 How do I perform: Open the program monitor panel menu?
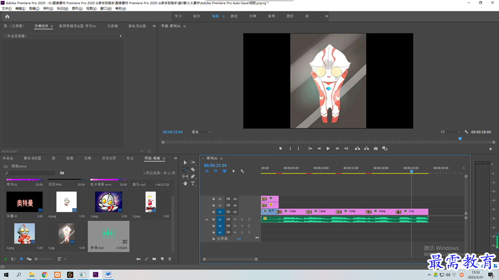185,26
